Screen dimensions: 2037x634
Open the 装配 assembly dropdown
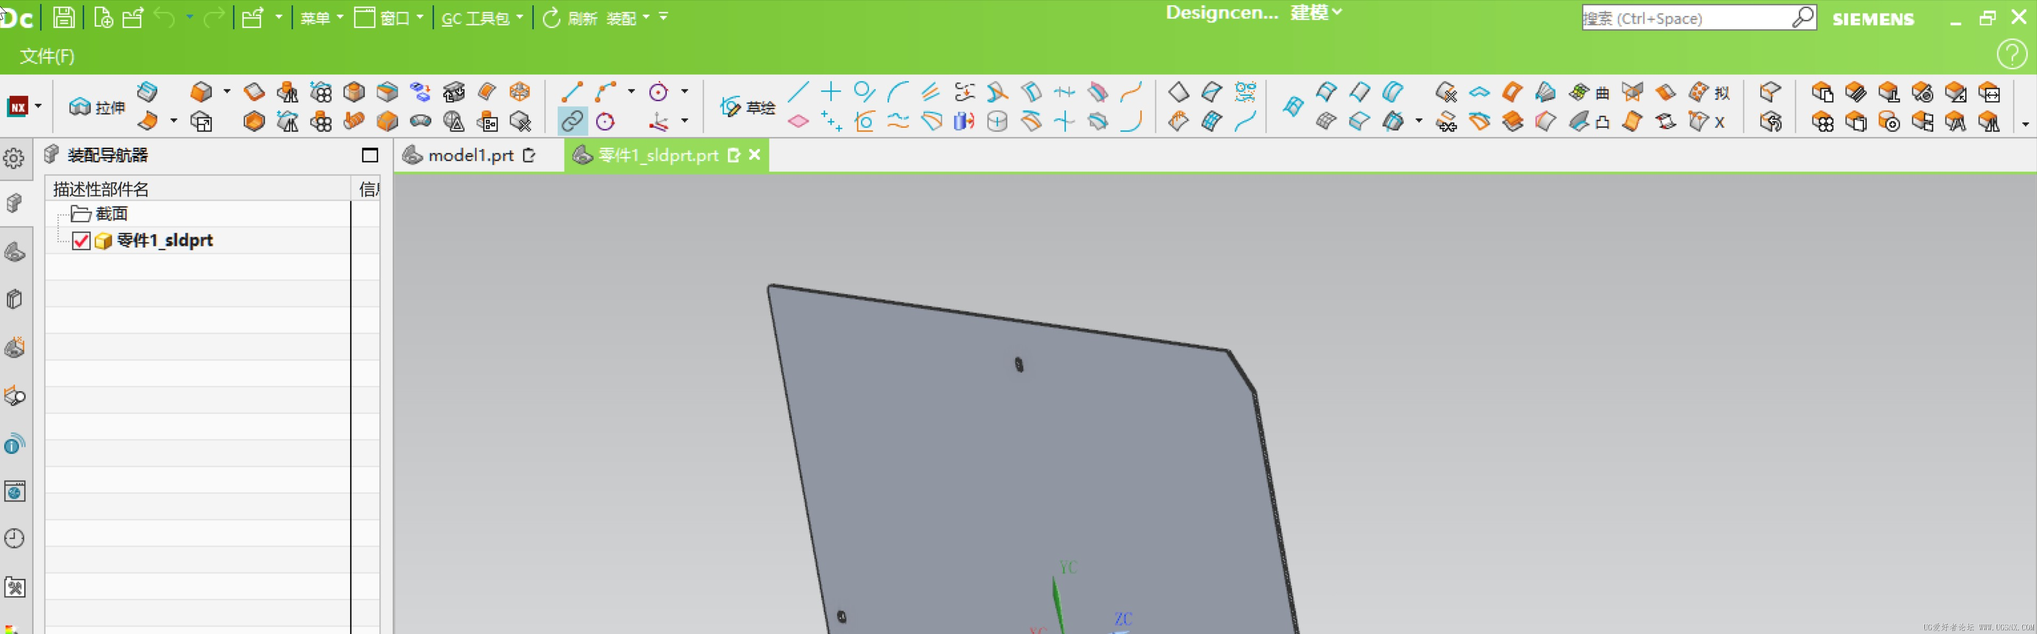pyautogui.click(x=628, y=18)
